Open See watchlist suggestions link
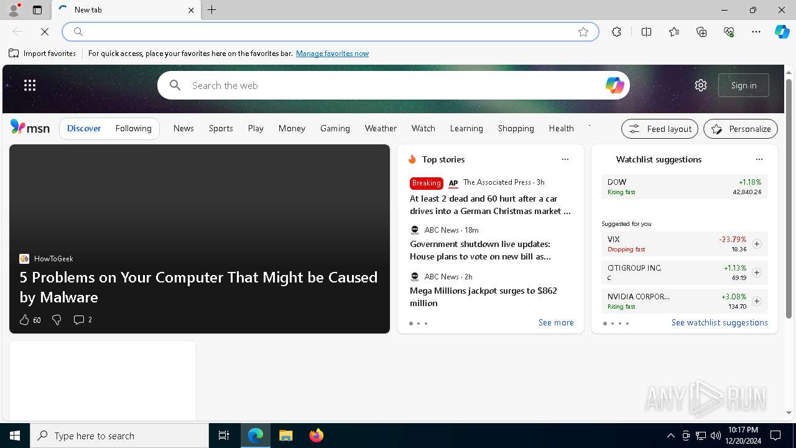 click(720, 322)
